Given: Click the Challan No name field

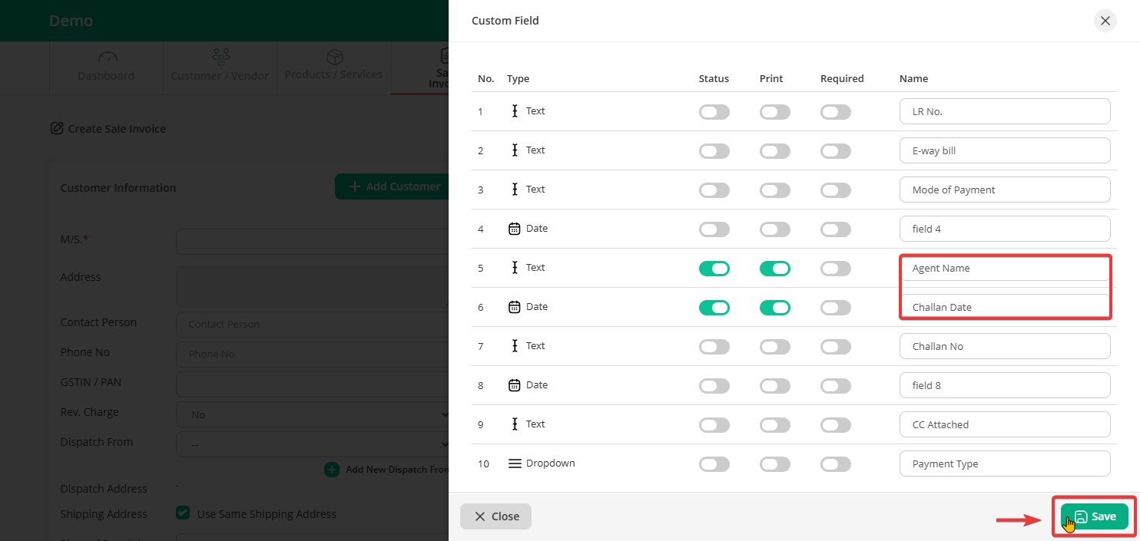Looking at the screenshot, I should pyautogui.click(x=1004, y=346).
